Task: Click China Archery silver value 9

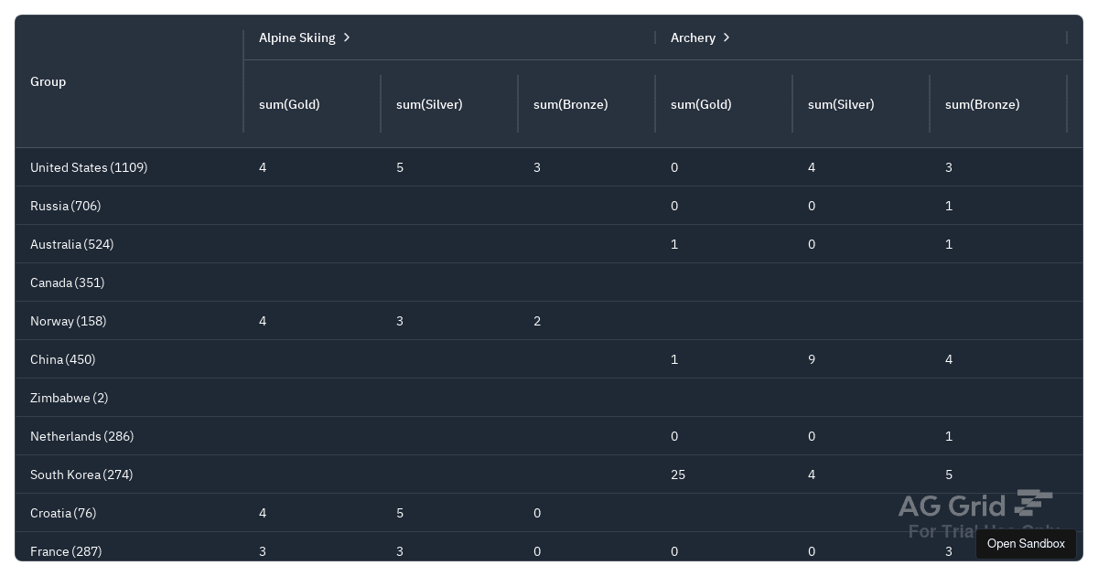Action: (x=812, y=359)
